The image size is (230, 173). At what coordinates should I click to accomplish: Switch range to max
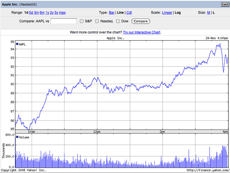click(62, 13)
